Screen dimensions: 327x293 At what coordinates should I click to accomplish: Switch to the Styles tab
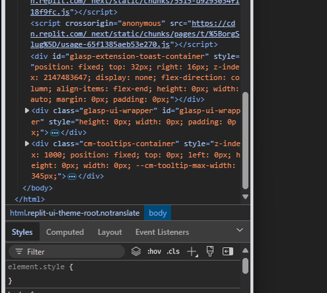coord(22,232)
